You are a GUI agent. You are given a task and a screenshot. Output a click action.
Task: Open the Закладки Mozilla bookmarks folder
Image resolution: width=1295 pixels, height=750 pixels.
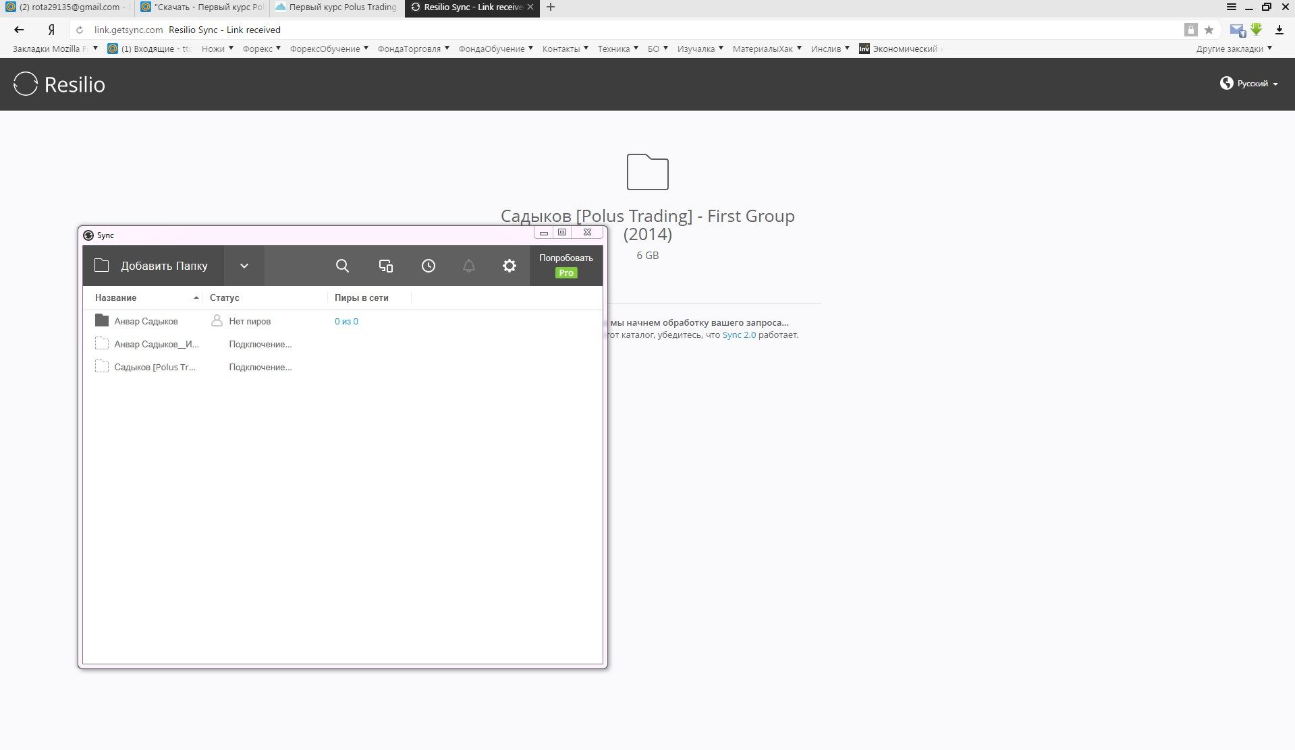pyautogui.click(x=55, y=49)
